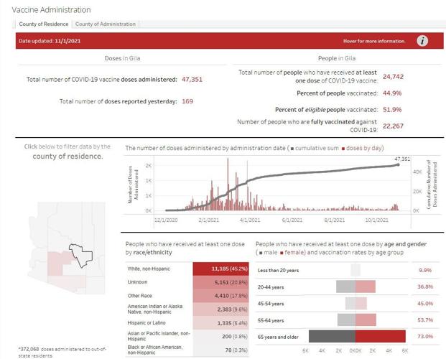
Task: Select the 20-44 years age group bar
Action: (x=356, y=286)
